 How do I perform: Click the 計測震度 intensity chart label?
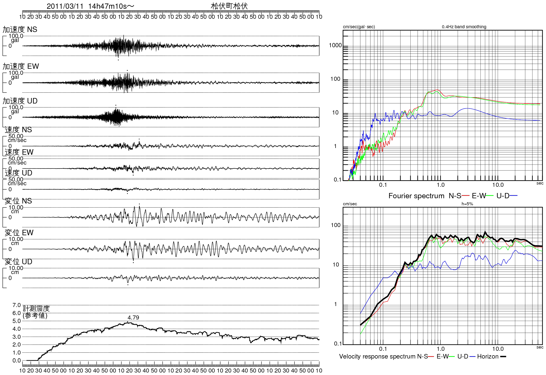click(x=36, y=308)
